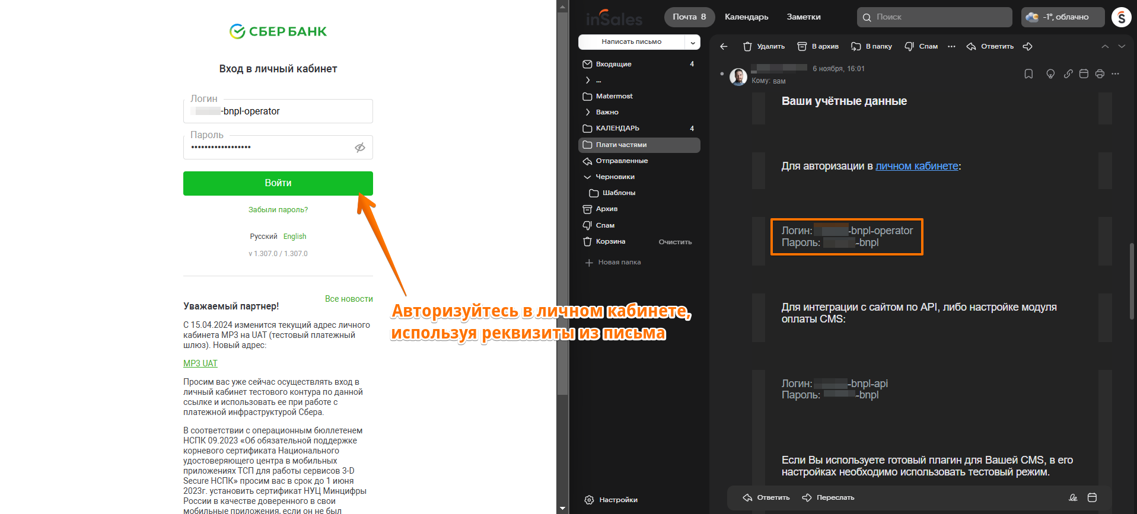1137x514 pixels.
Task: Switch to the Календарь tab
Action: 746,17
